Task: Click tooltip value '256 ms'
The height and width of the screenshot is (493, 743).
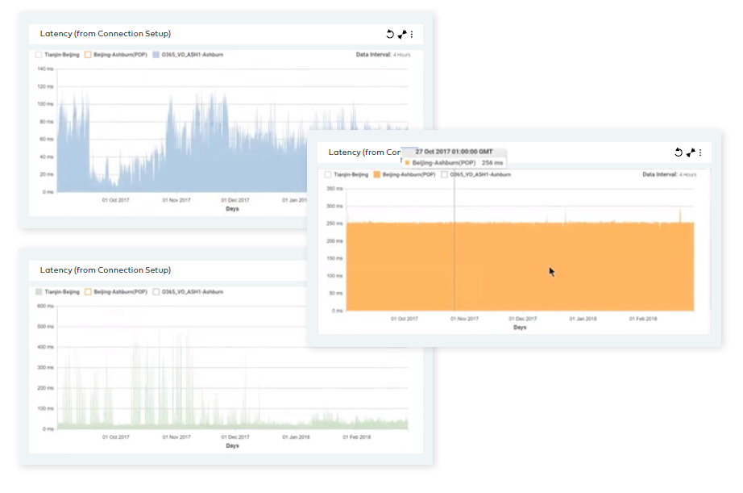Action: [x=492, y=163]
